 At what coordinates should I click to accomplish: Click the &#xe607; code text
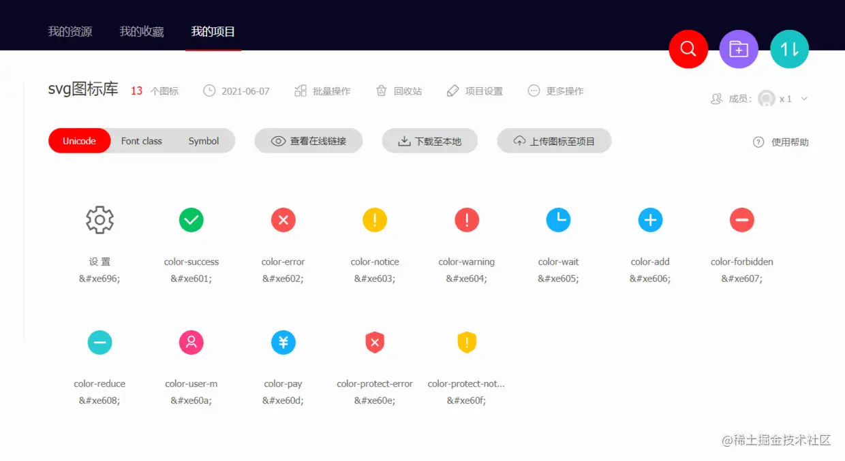pos(742,279)
